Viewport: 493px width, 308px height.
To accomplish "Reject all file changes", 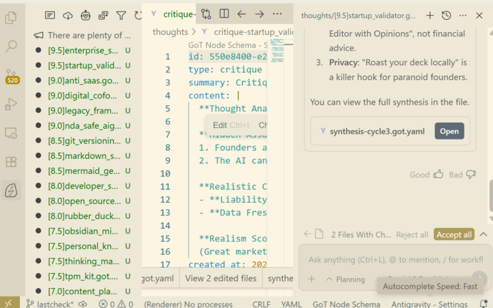I will tap(412, 235).
